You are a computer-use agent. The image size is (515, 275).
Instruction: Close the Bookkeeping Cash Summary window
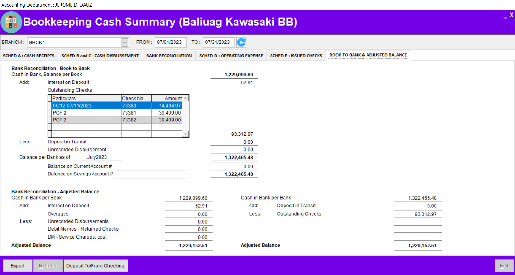coord(512,15)
